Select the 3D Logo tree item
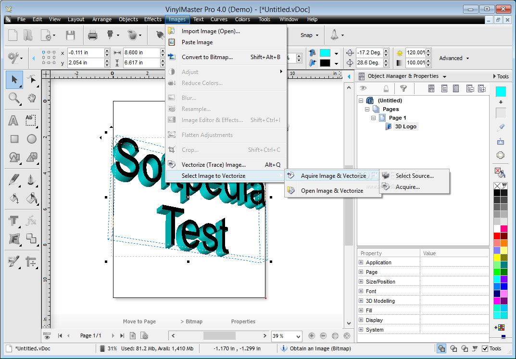 [405, 126]
